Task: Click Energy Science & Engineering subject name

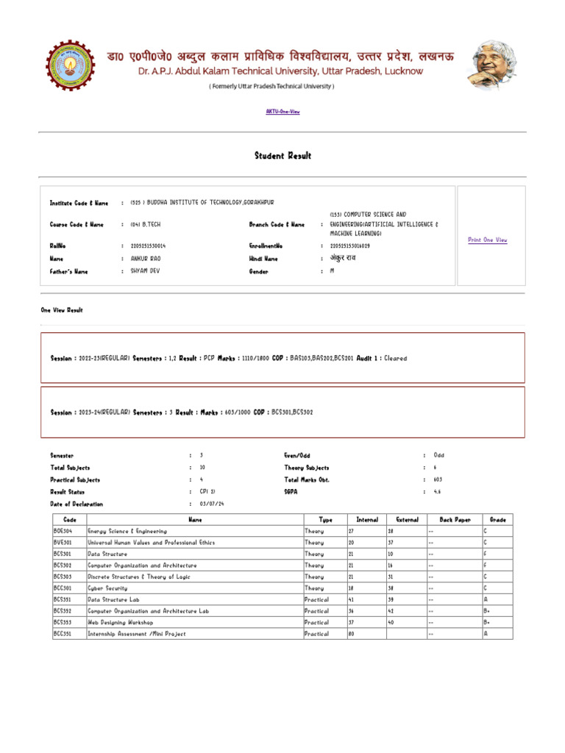Action: point(127,531)
